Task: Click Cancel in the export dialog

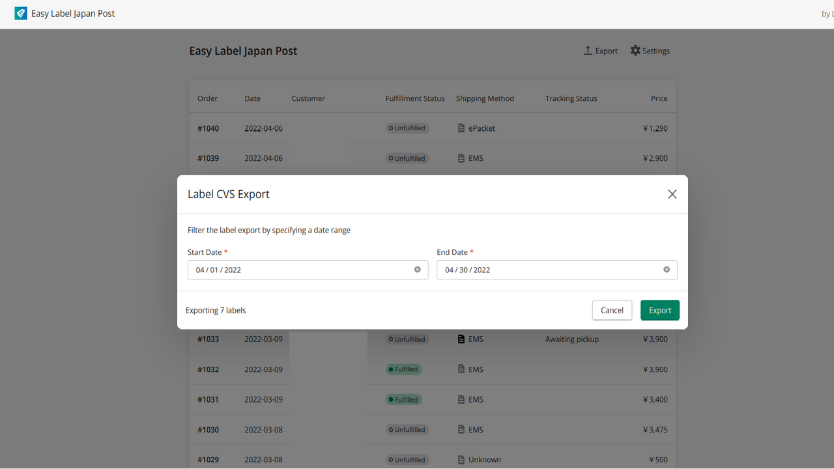Action: point(612,310)
